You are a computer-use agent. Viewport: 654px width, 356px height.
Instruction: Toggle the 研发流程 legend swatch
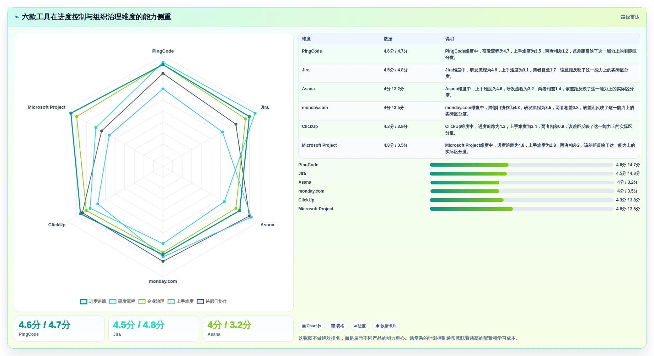(113, 302)
